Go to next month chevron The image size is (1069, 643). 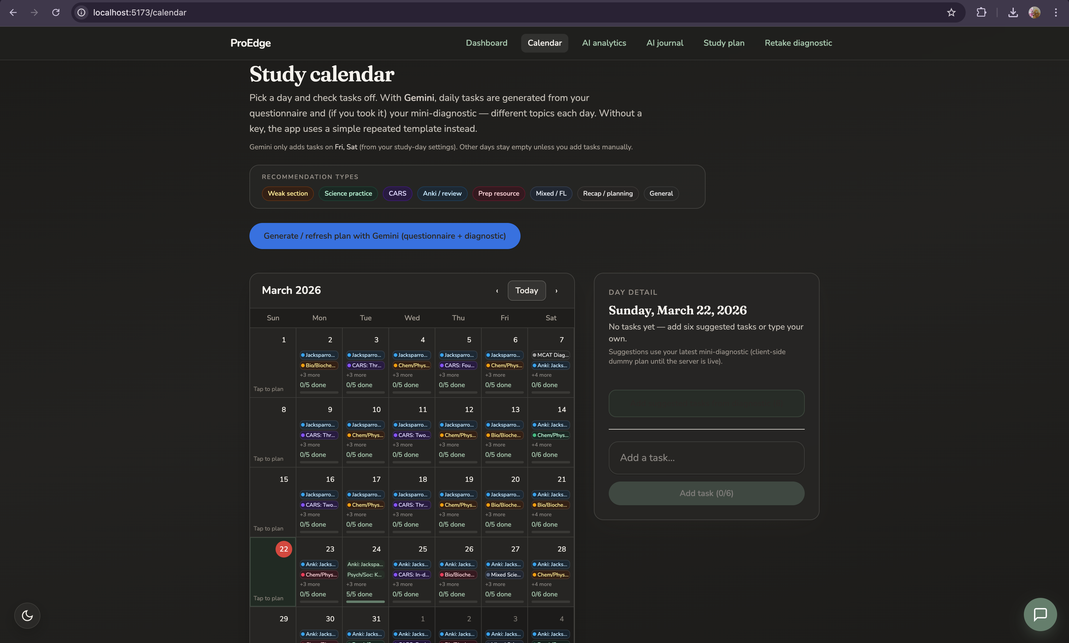coord(556,291)
